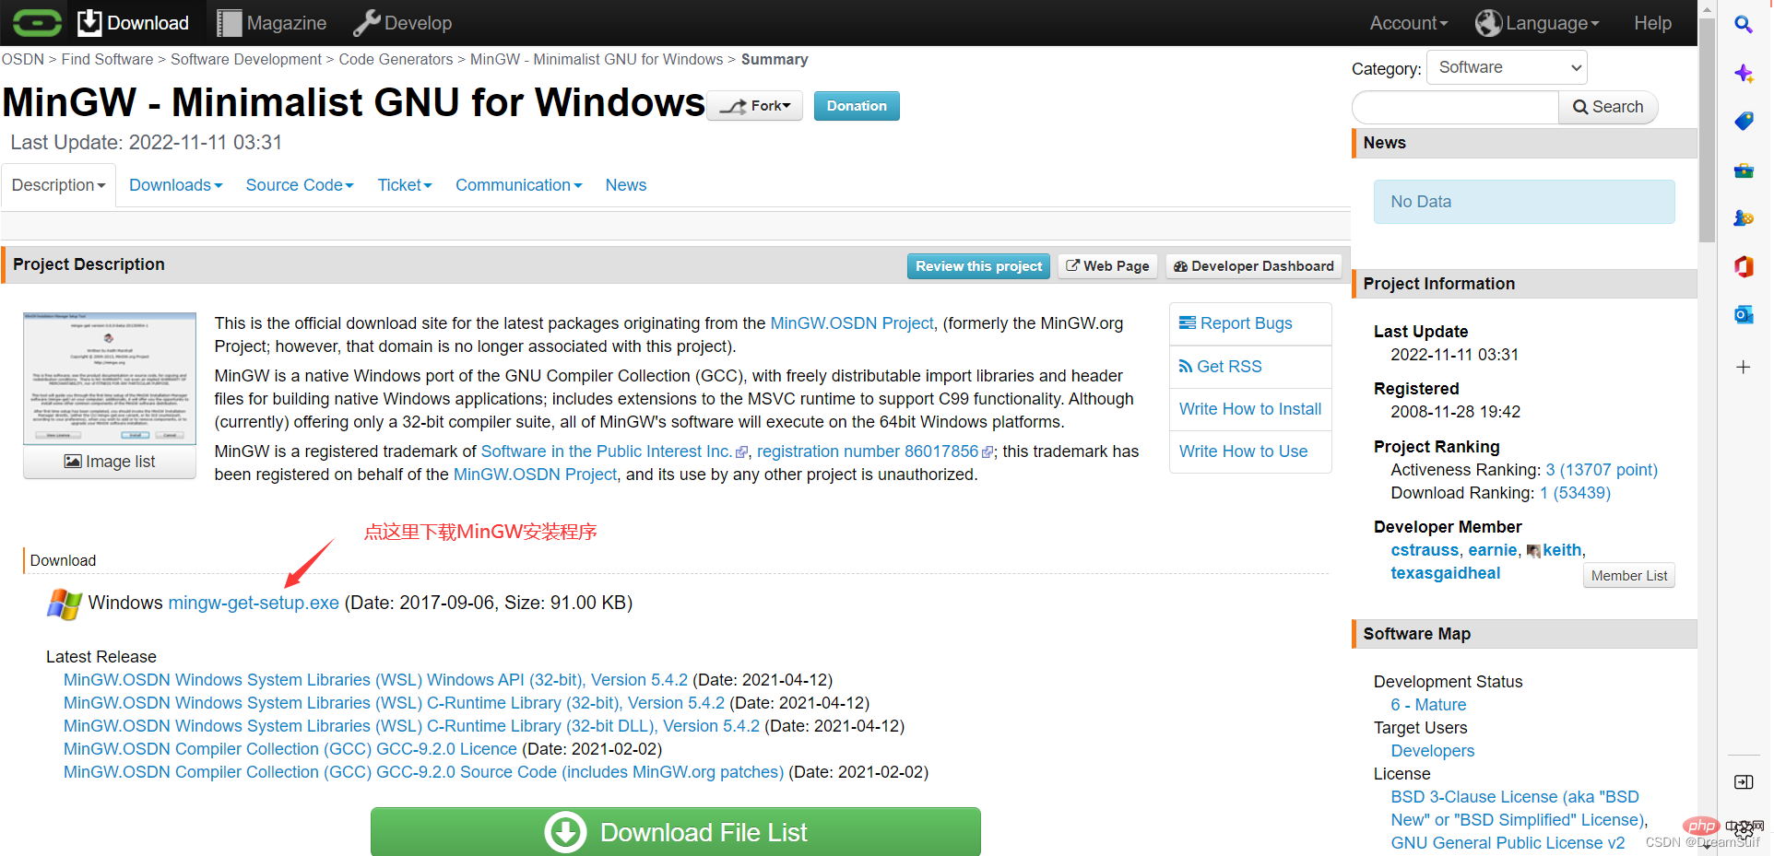Click the Review this project button

coord(978,266)
